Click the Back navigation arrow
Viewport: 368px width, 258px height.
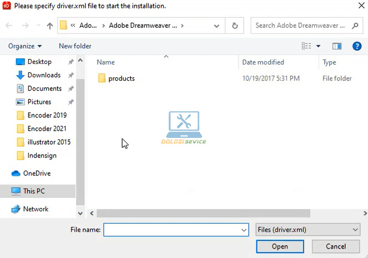(x=9, y=26)
